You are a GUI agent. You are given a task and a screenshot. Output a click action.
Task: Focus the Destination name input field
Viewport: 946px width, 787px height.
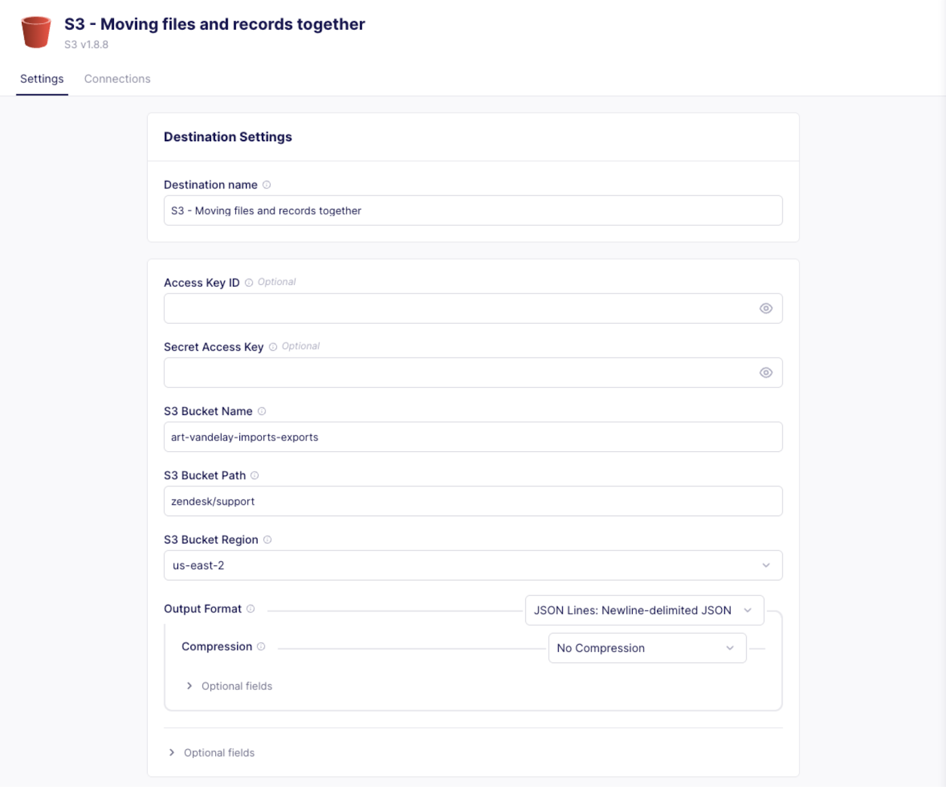click(473, 210)
